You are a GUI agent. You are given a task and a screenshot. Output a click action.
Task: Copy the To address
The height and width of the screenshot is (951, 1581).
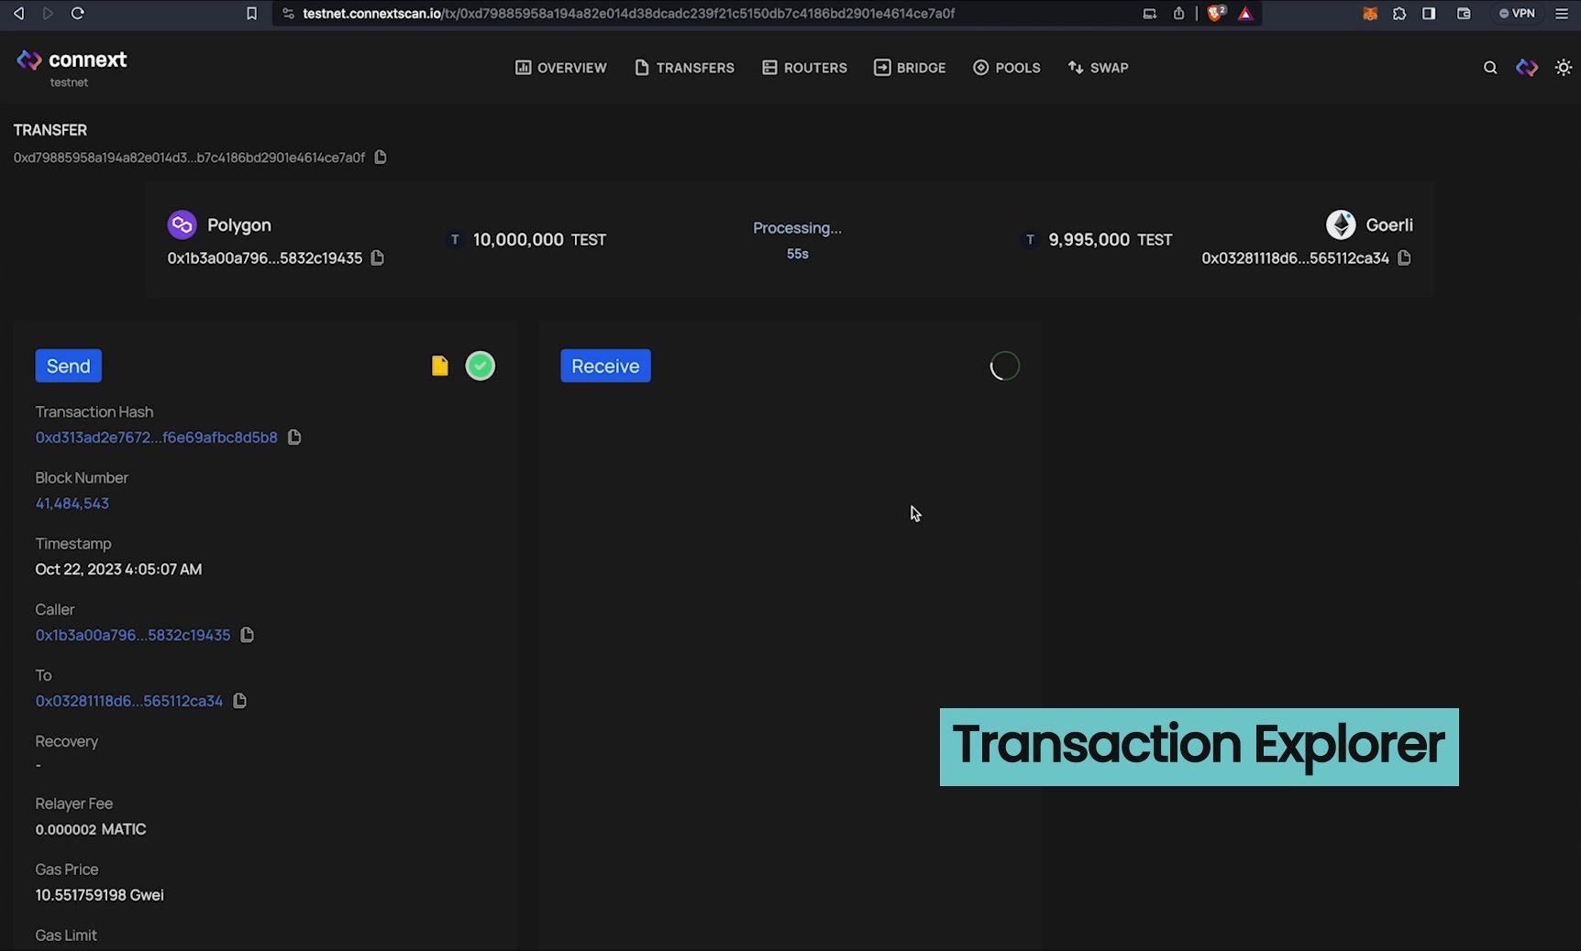point(239,701)
